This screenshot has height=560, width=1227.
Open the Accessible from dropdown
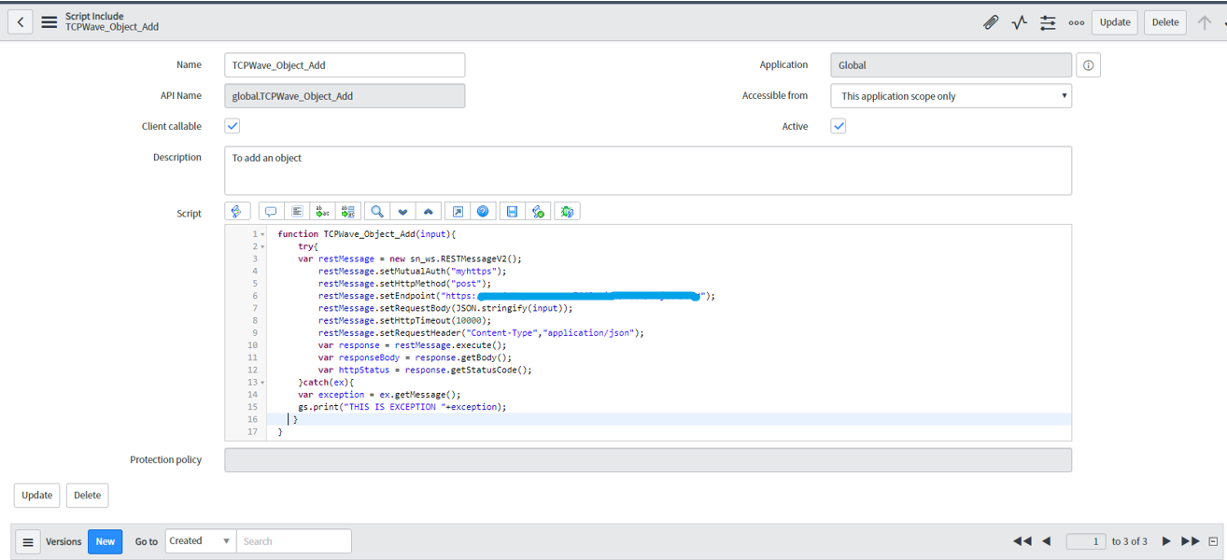pyautogui.click(x=951, y=95)
